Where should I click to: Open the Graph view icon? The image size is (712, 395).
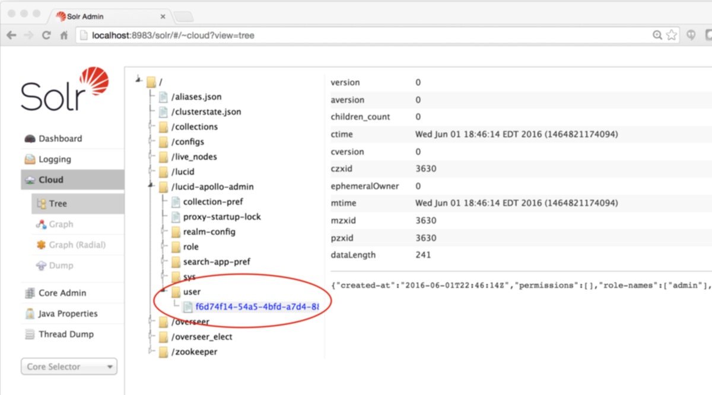pos(42,224)
